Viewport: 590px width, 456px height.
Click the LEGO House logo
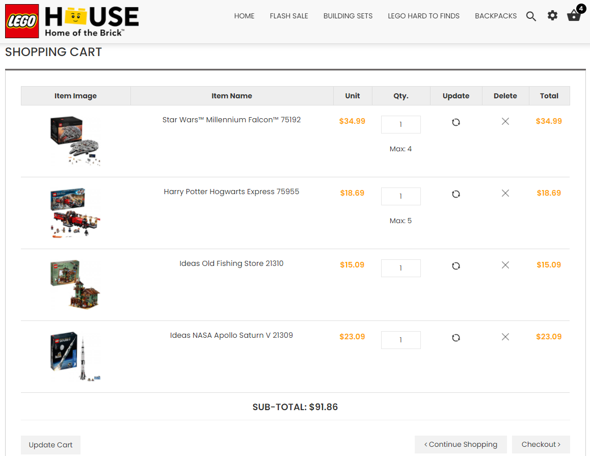tap(72, 21)
